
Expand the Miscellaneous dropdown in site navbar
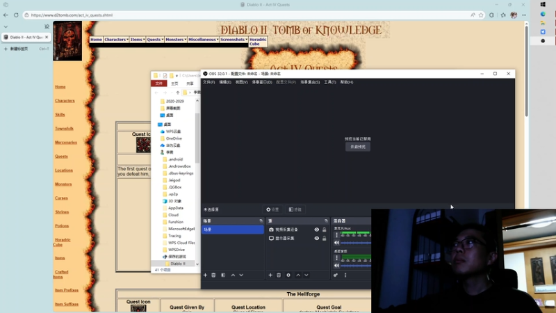(203, 40)
